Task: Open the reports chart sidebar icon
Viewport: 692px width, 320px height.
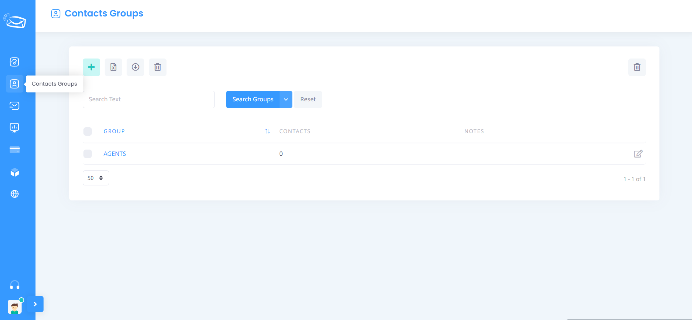Action: (x=14, y=128)
